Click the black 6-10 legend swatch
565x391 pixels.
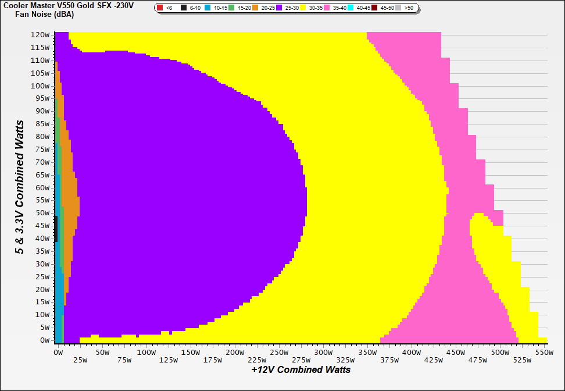pos(184,8)
